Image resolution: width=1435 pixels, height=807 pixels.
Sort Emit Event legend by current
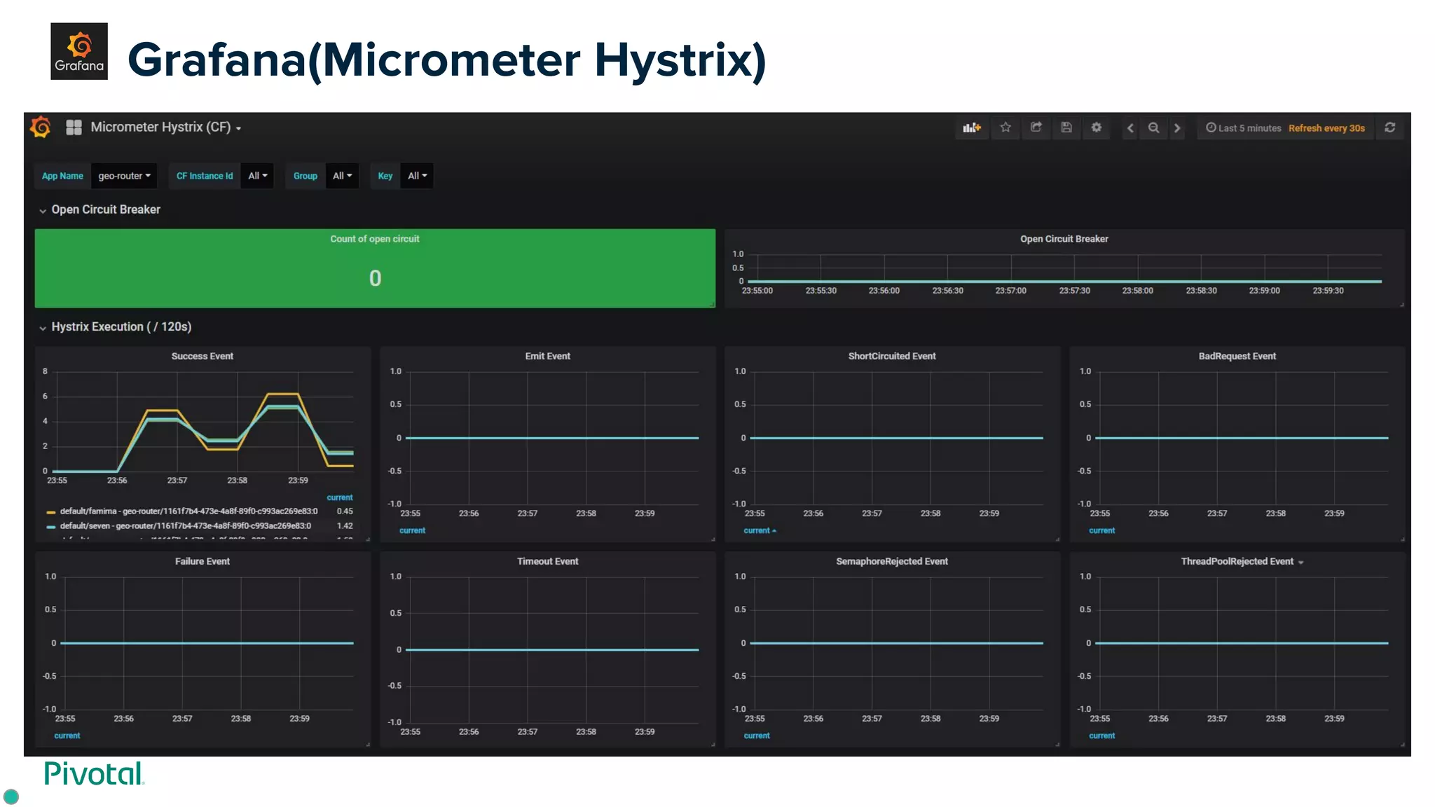(412, 530)
